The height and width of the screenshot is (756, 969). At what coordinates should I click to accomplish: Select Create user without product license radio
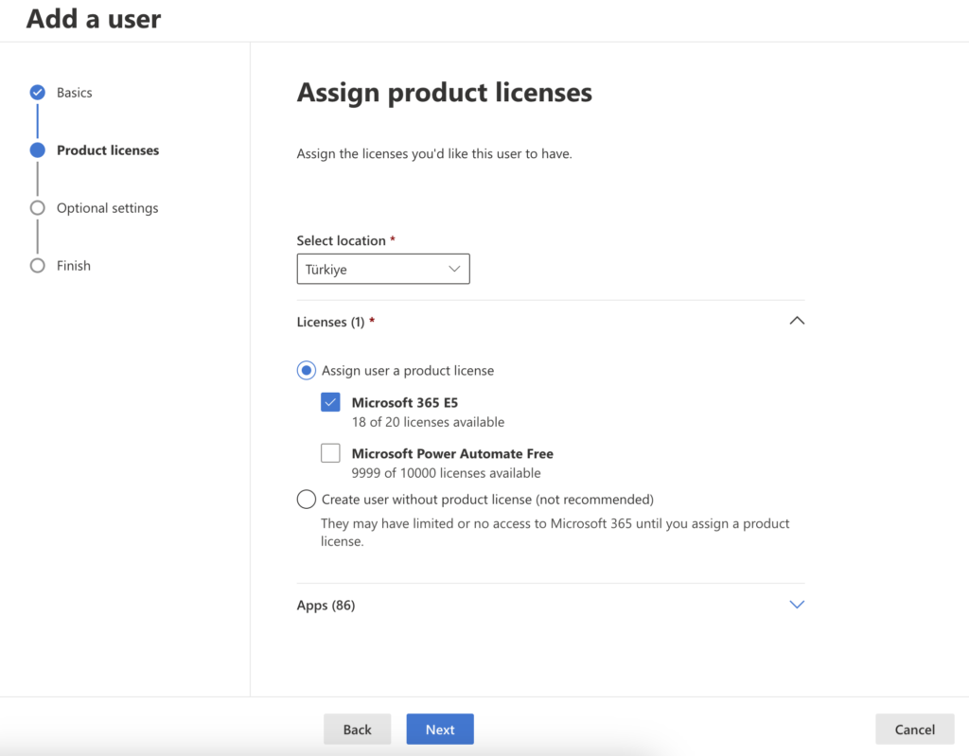307,500
